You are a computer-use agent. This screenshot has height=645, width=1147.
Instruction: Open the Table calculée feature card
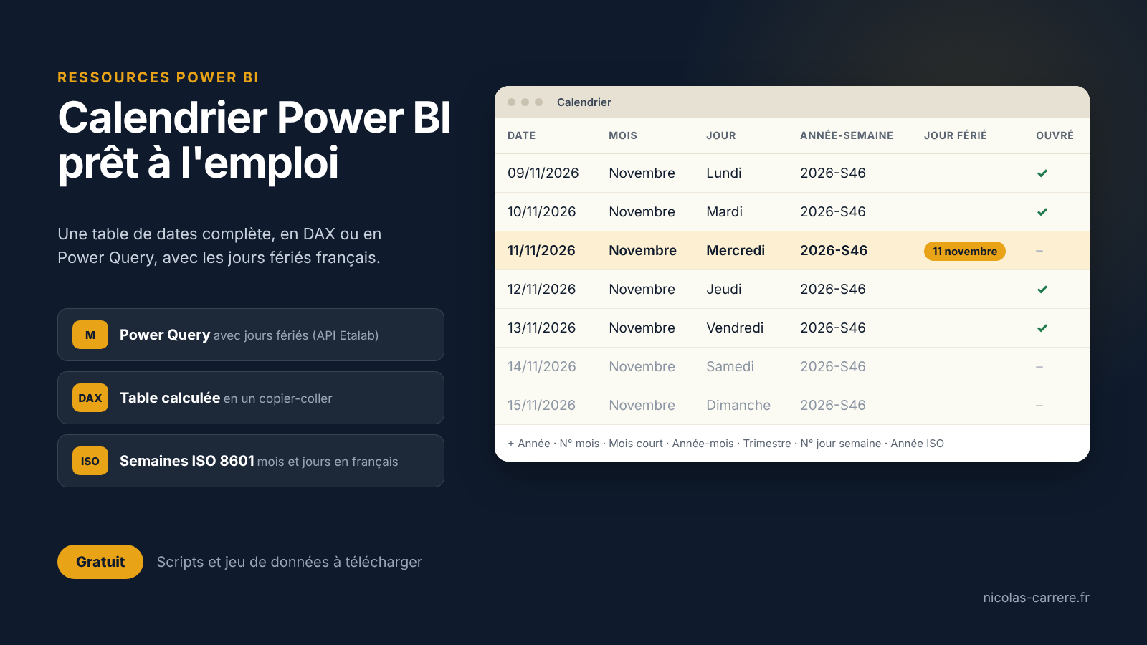click(251, 398)
